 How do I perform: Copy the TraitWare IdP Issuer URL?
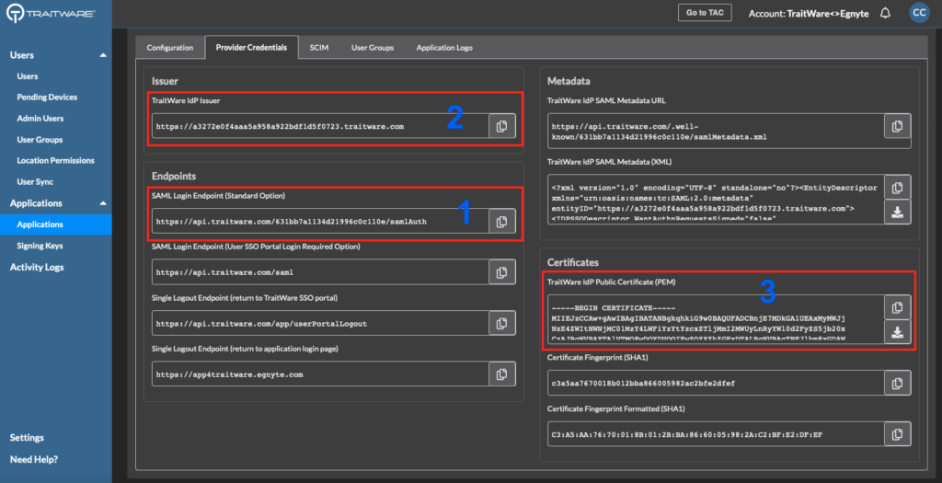501,126
